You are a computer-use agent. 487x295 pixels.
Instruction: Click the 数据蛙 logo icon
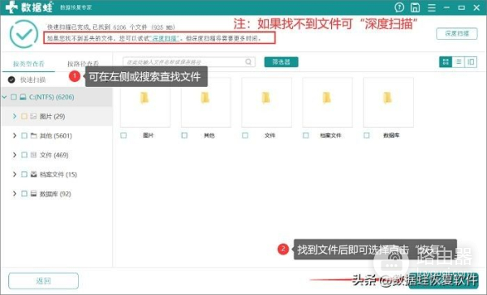click(11, 7)
